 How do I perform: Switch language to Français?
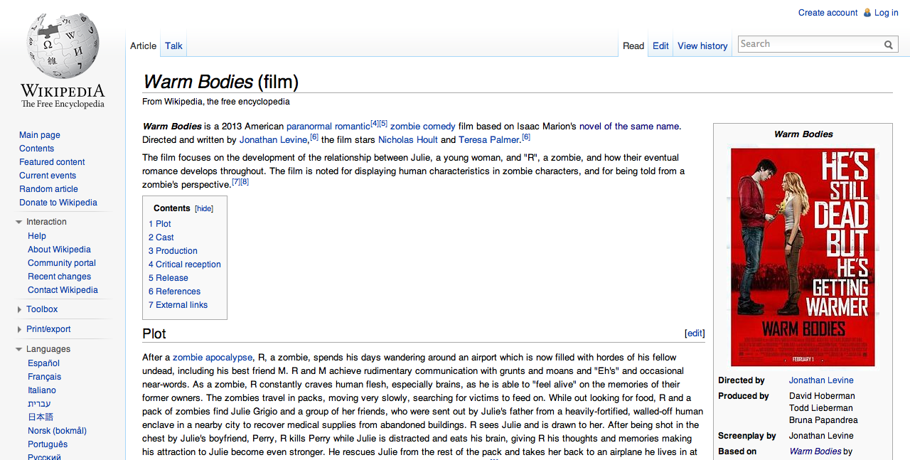point(44,377)
